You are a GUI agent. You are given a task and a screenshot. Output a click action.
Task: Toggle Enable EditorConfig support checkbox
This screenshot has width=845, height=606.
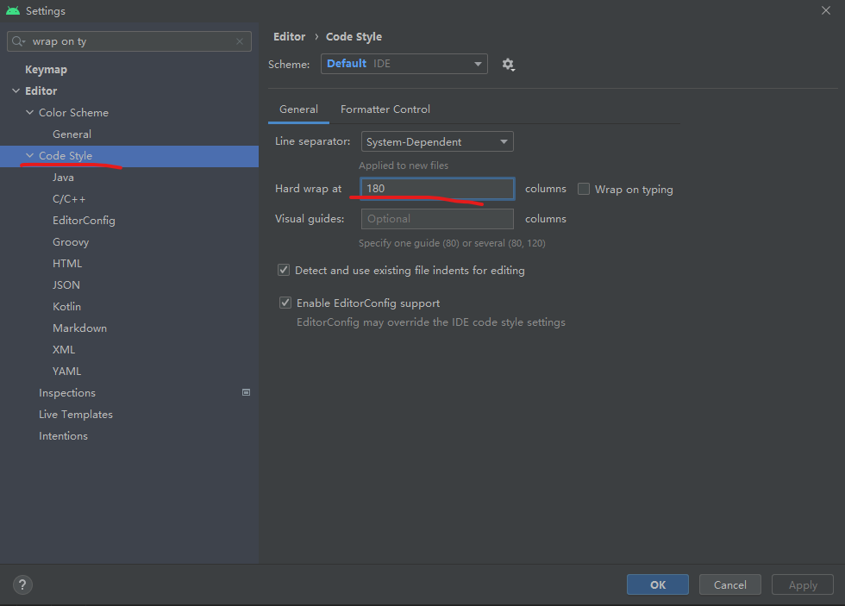point(285,303)
